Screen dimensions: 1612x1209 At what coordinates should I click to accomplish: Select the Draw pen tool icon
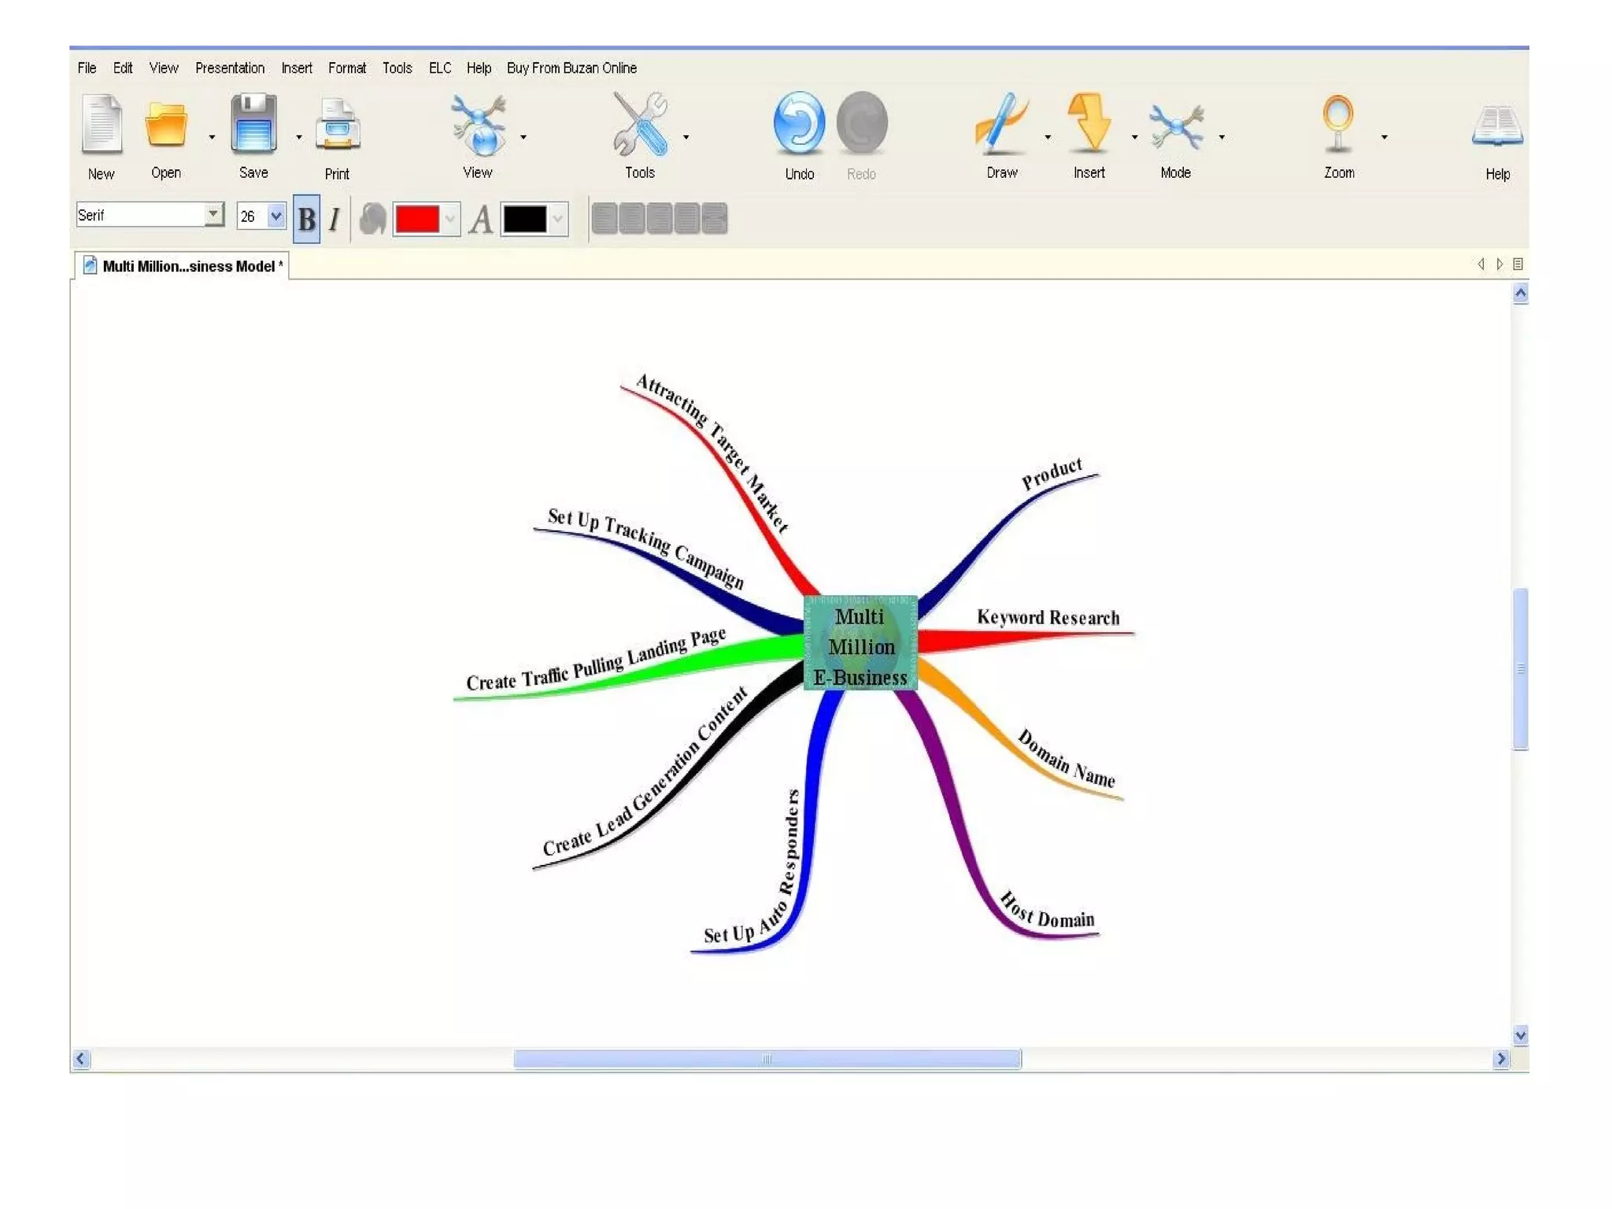tap(1001, 124)
